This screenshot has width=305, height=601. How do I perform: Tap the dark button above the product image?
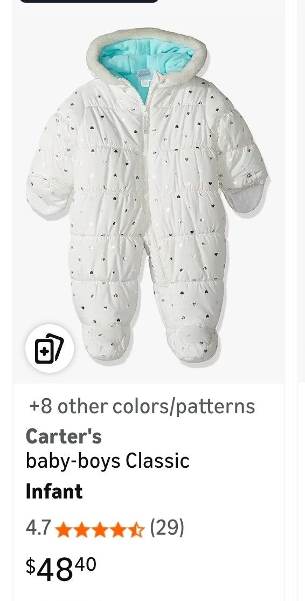pyautogui.click(x=89, y=1)
